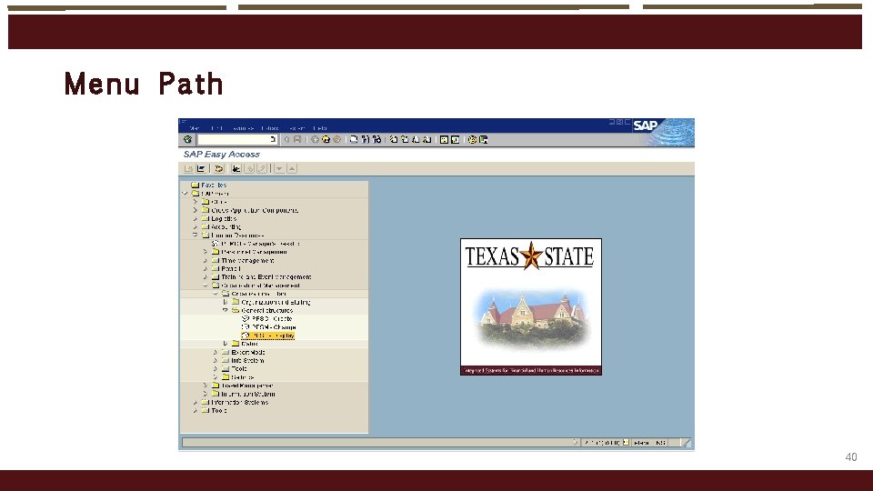
Task: Click the yellow Help icon in toolbar
Action: [472, 139]
